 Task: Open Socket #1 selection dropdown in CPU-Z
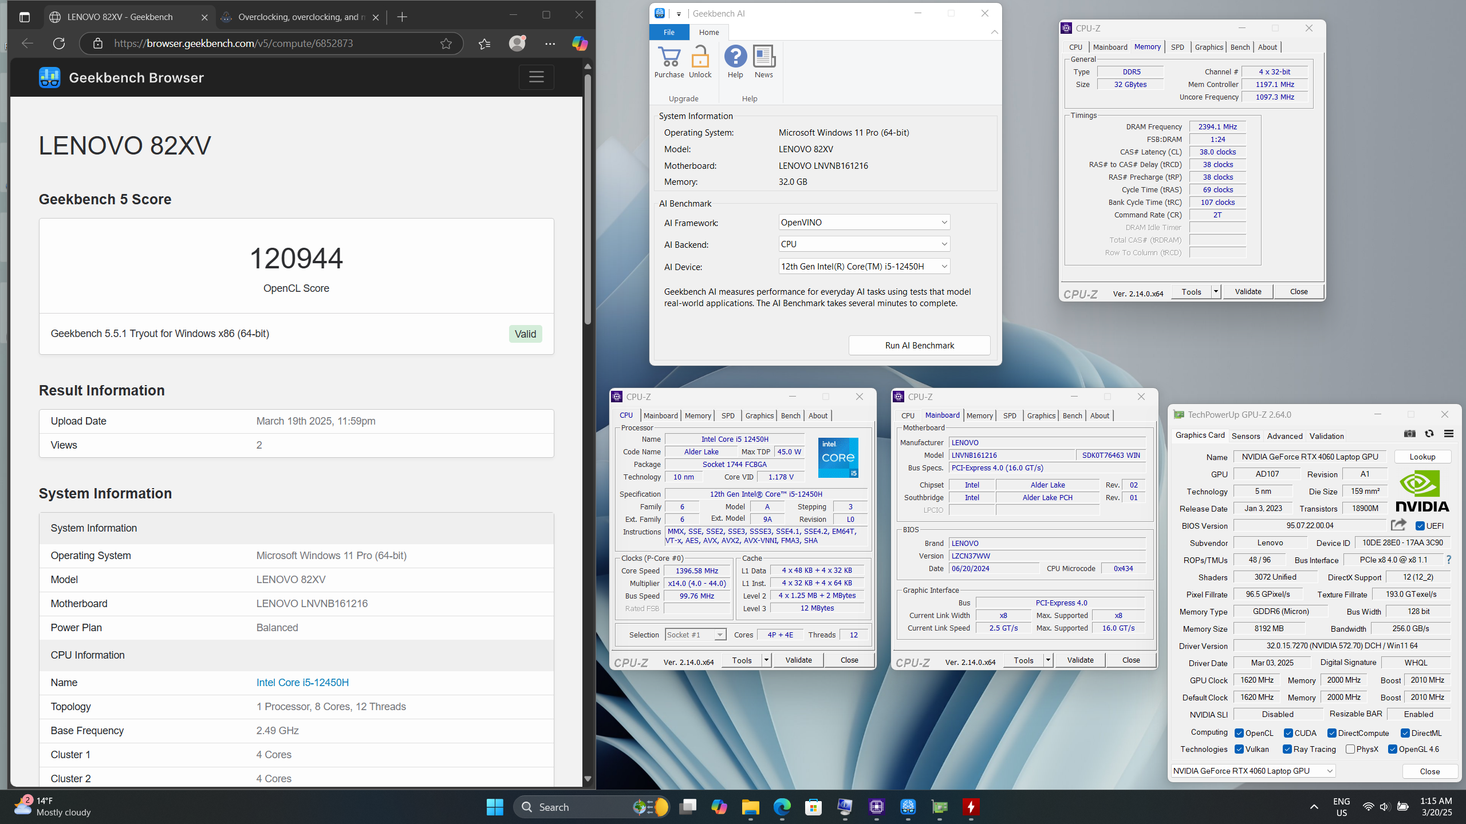tap(696, 635)
